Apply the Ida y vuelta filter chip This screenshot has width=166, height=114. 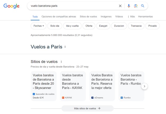point(72,26)
